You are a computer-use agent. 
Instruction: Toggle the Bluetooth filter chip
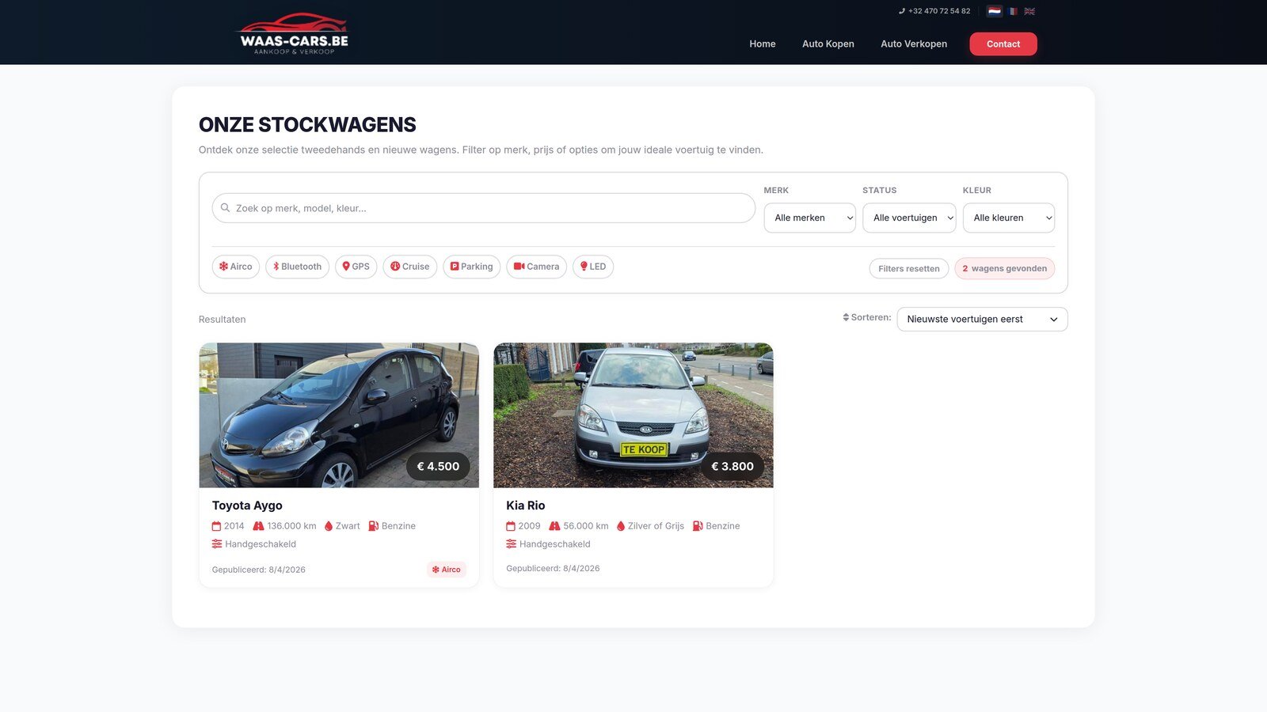(298, 267)
